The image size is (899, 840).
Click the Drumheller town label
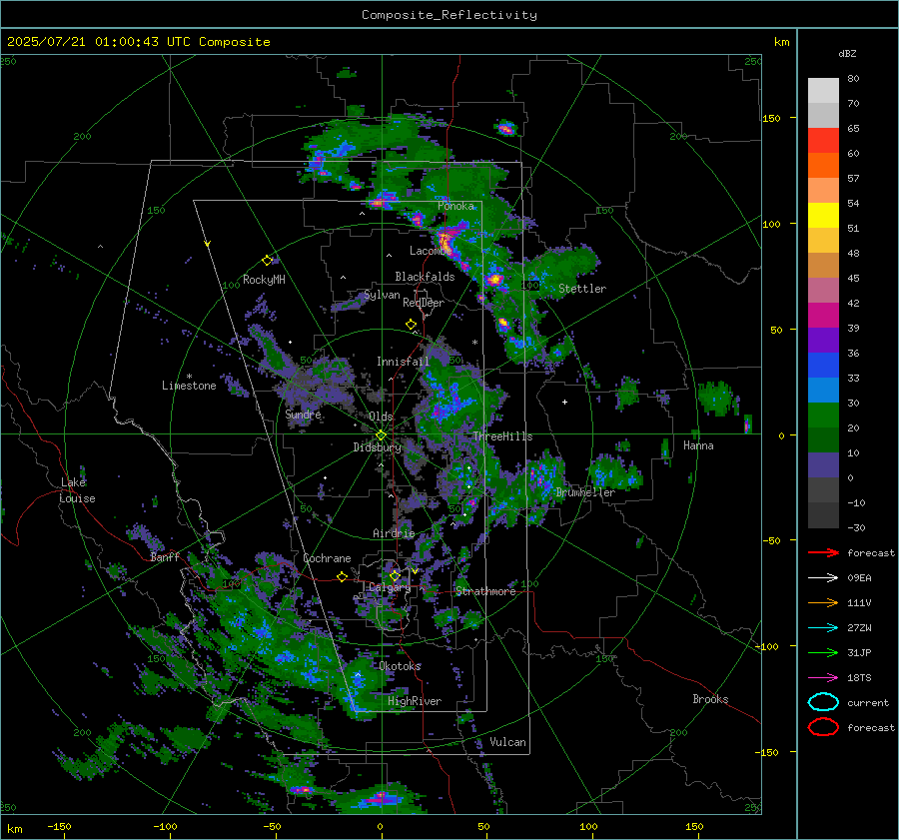(x=585, y=492)
